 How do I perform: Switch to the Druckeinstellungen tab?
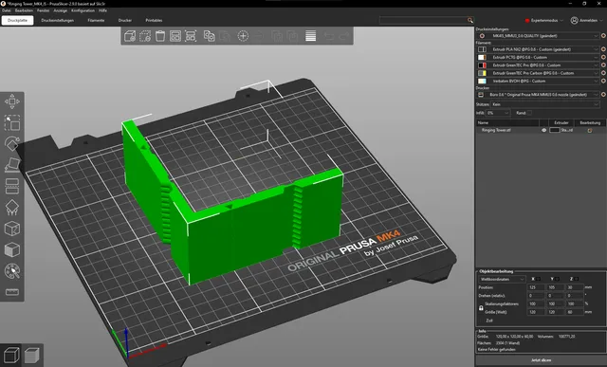tap(57, 20)
